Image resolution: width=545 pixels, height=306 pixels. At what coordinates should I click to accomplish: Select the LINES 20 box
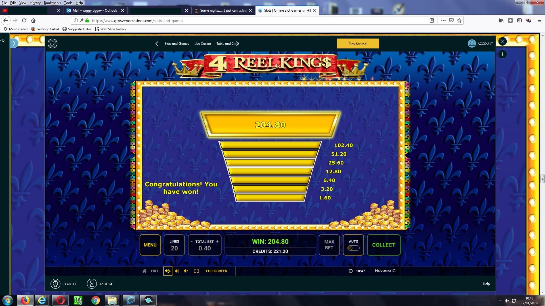point(174,245)
